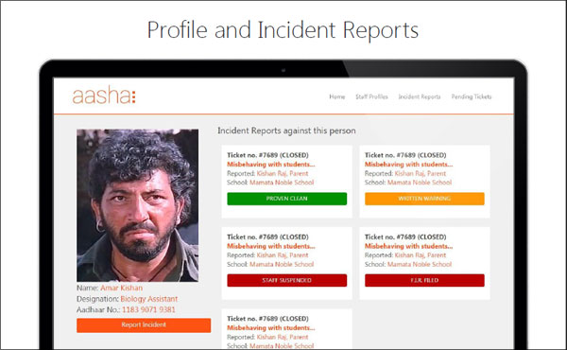567x350 pixels.
Task: Click reporter Kishan Raj in Staff Suspended card
Action: [283, 255]
